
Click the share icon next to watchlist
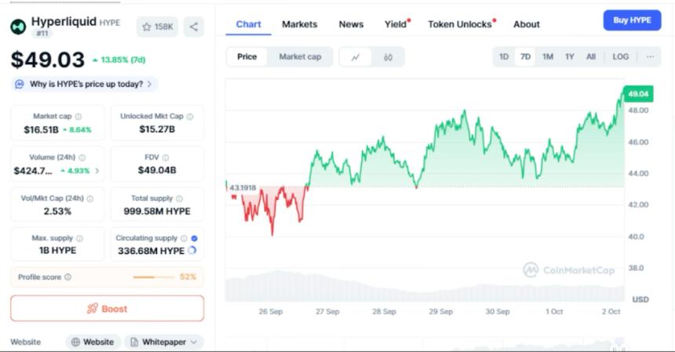tap(194, 27)
